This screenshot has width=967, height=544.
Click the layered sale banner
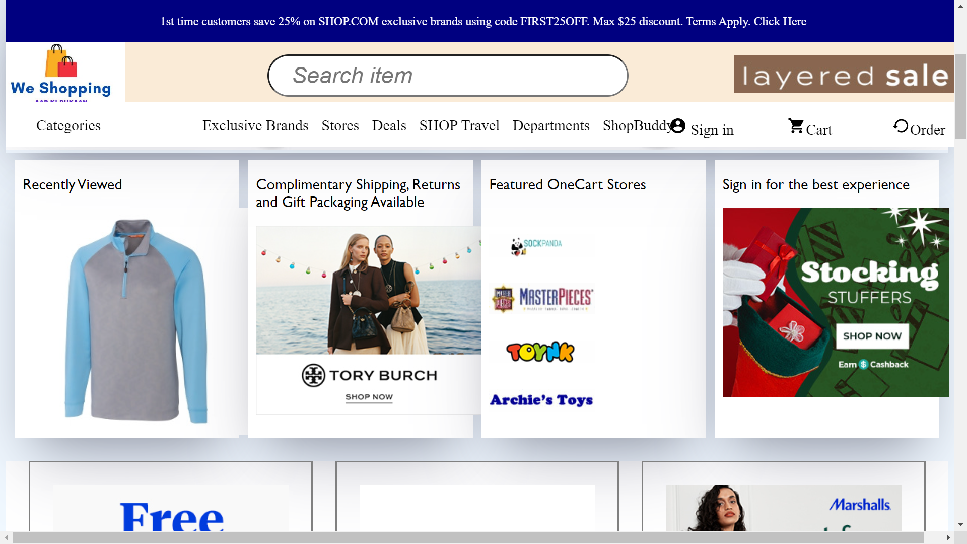tap(844, 75)
